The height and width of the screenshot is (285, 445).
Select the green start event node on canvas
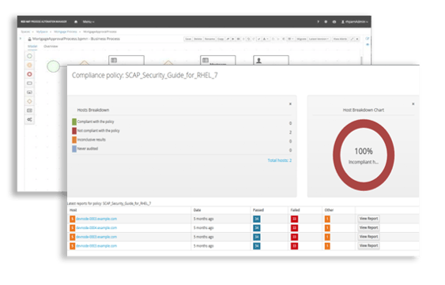(53, 66)
